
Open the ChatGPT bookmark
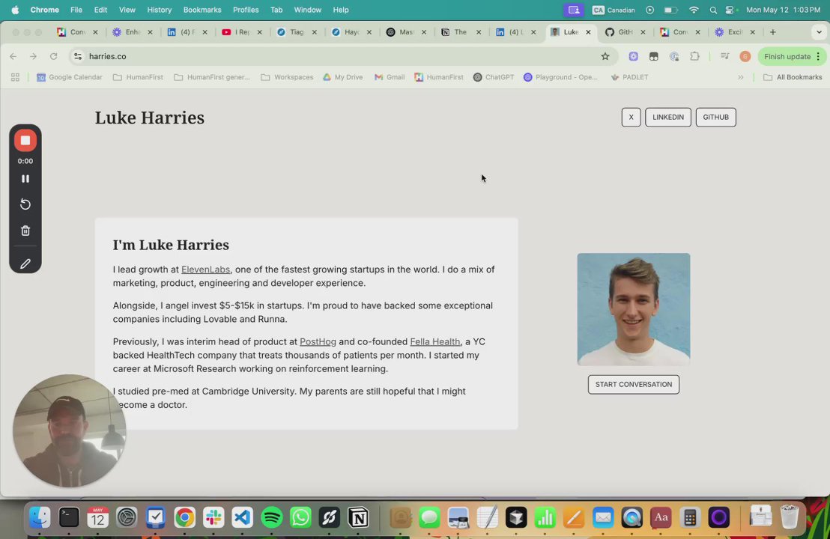[494, 77]
